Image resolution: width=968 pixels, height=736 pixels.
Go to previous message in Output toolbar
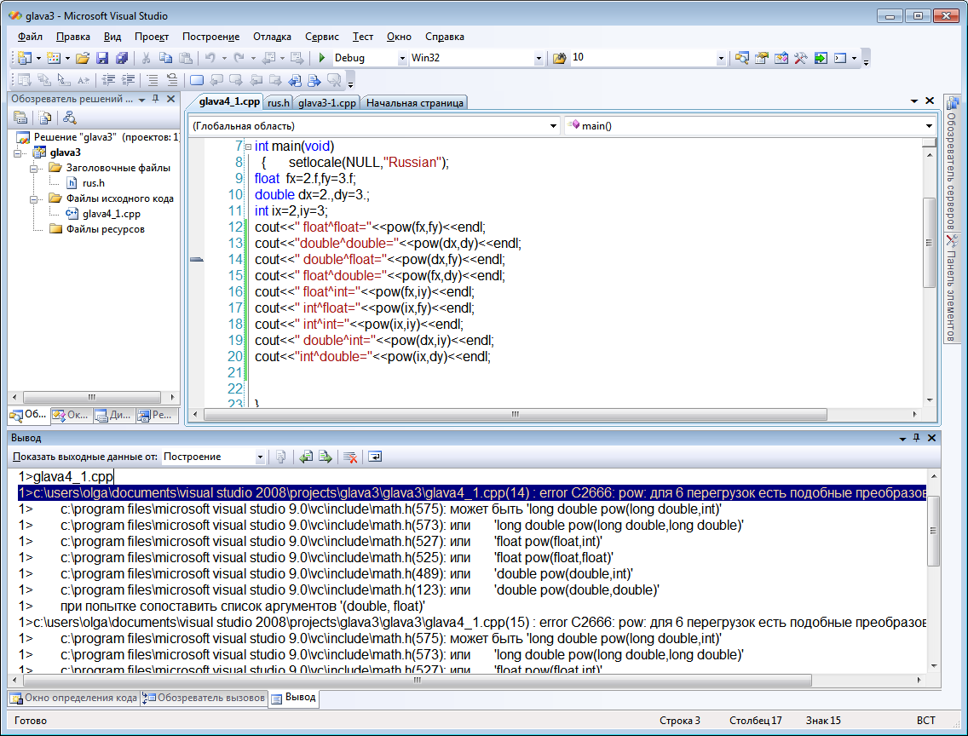(x=306, y=457)
